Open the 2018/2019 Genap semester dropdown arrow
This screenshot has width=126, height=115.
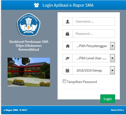112,70
